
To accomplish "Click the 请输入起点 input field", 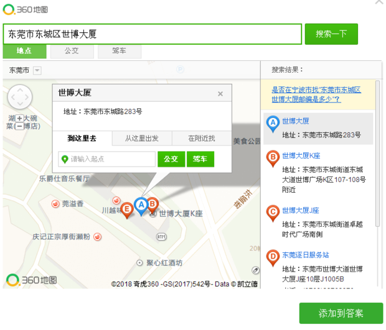I will pyautogui.click(x=106, y=159).
